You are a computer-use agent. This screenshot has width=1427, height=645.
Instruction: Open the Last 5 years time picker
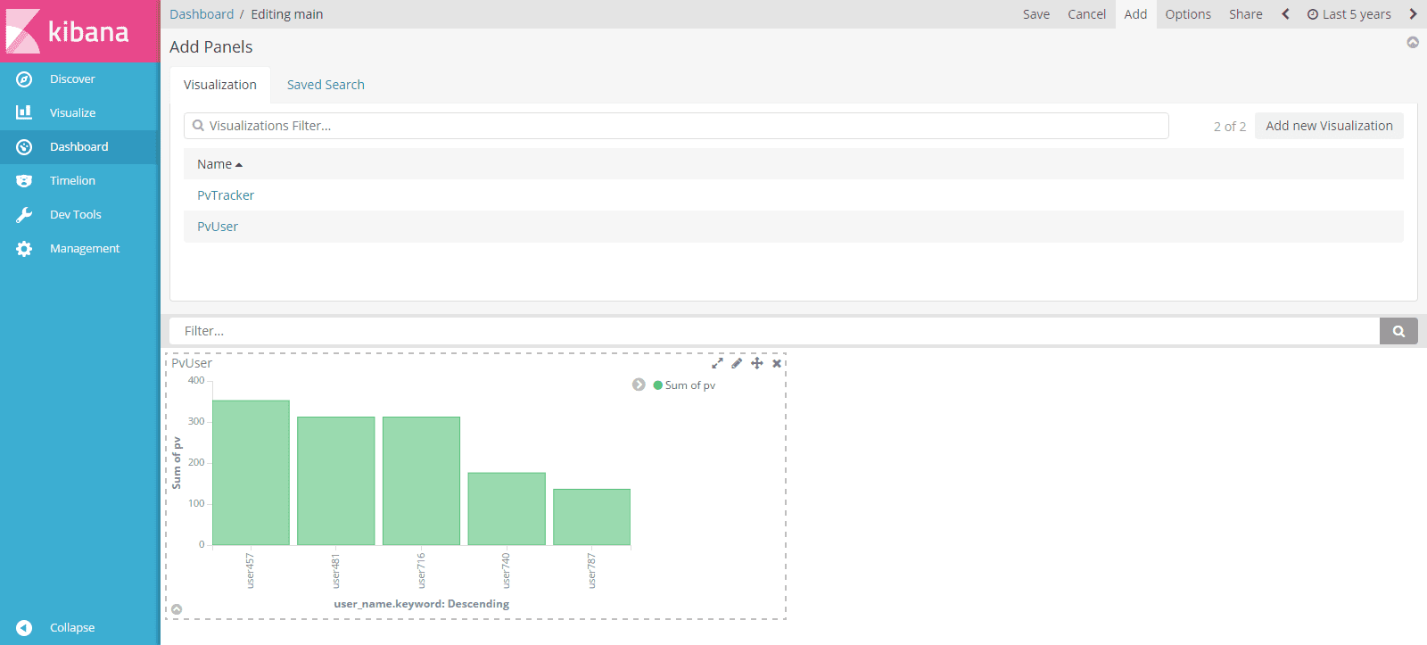pos(1349,14)
